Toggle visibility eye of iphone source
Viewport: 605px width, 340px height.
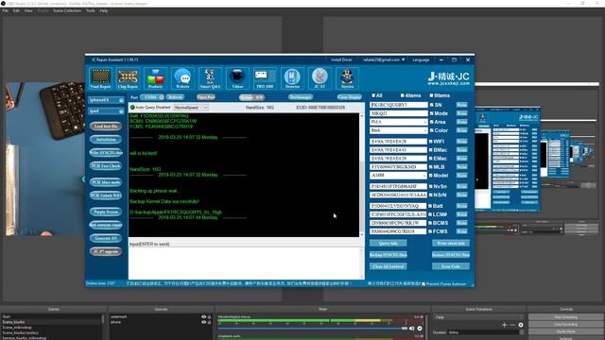(x=204, y=322)
